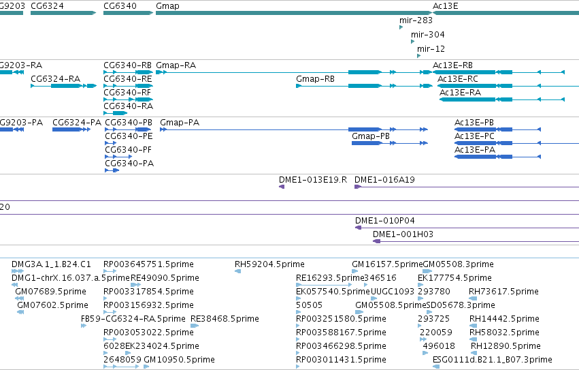This screenshot has height=370, width=579.
Task: Click the mir-304 feature label
Action: (427, 34)
